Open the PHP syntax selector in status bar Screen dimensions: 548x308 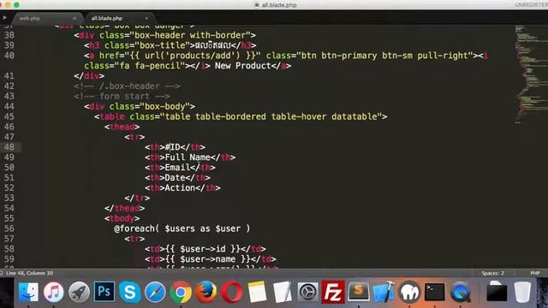(x=534, y=273)
